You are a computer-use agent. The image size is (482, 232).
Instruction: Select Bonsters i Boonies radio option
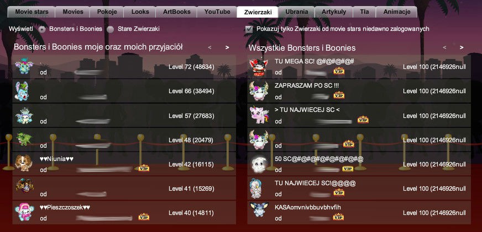[43, 29]
